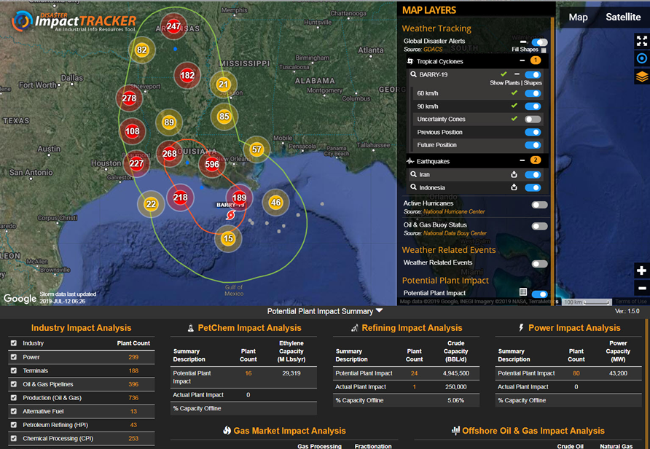Open Potential Plant Impact table icon
Screen dimensions: 650x449
click(x=523, y=292)
